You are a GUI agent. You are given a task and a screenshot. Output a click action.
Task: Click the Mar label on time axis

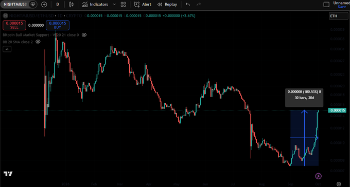point(120,184)
